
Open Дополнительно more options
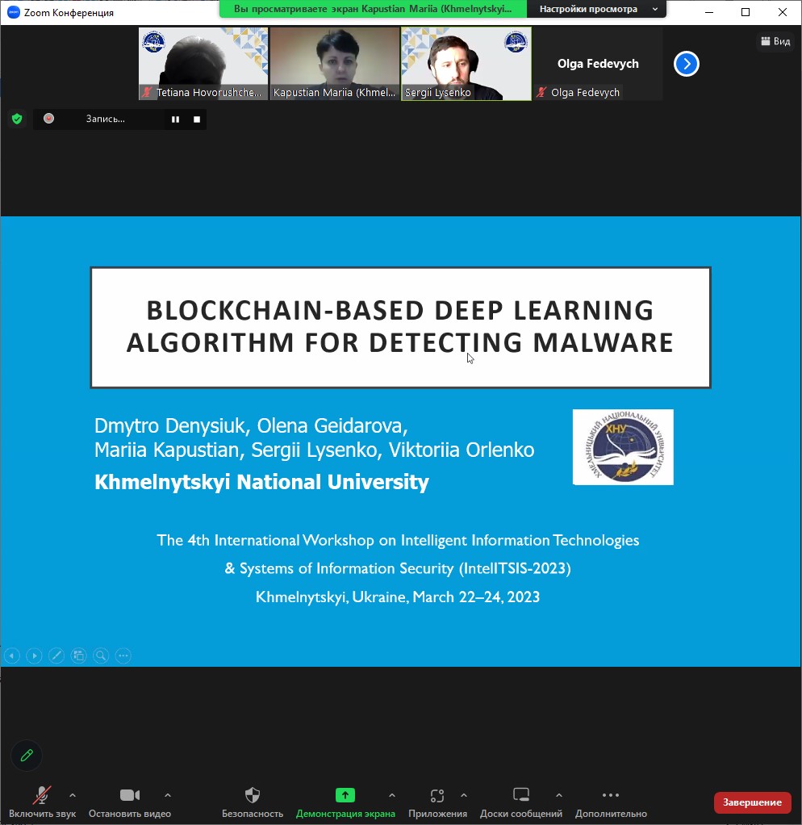[611, 796]
